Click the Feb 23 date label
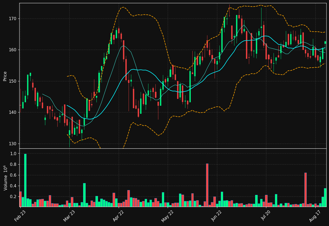 [20, 216]
